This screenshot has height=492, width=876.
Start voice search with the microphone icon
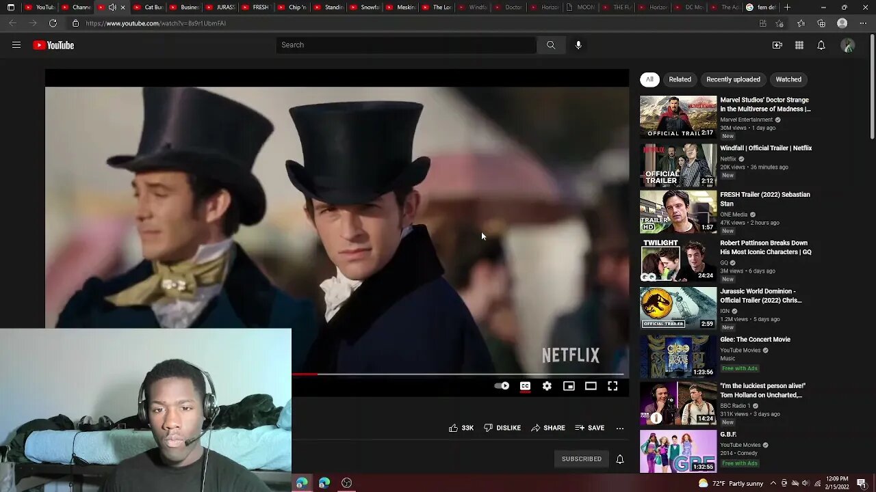pyautogui.click(x=578, y=45)
